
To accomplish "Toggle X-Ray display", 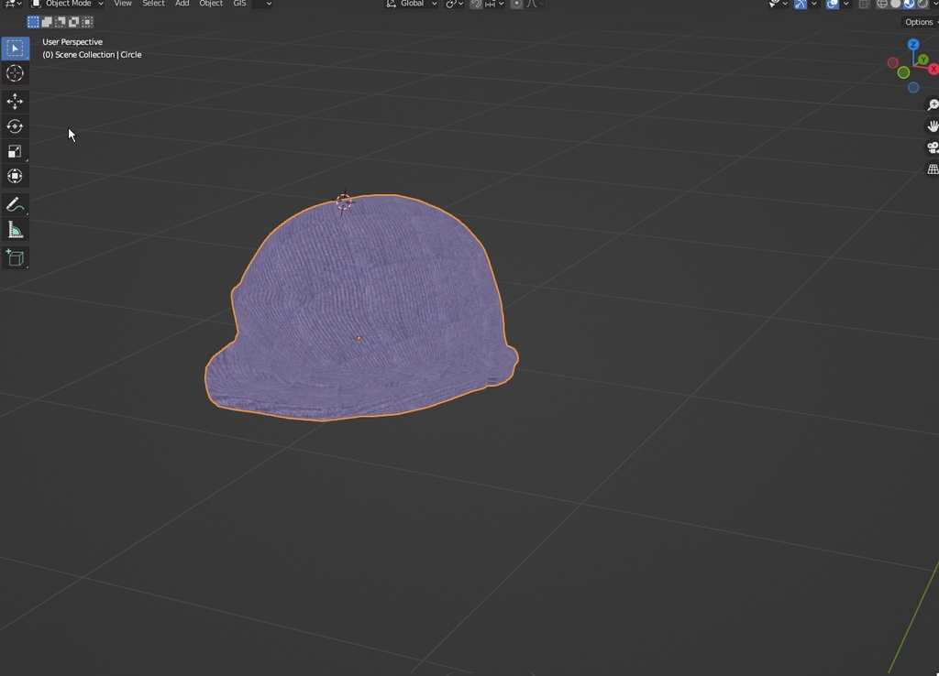I will click(x=864, y=4).
